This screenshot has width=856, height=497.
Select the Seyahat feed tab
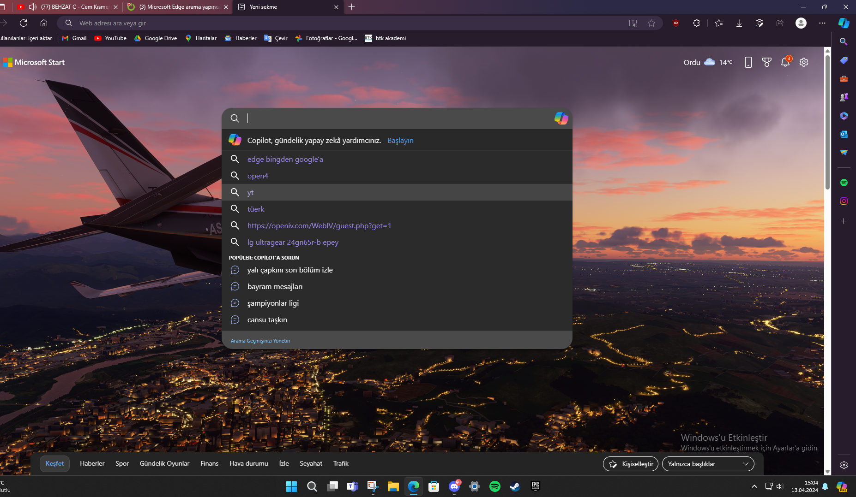click(x=311, y=463)
